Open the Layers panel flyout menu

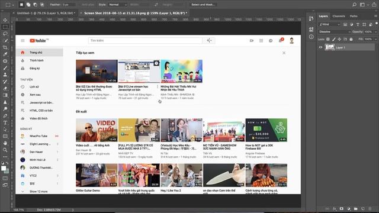pyautogui.click(x=375, y=16)
